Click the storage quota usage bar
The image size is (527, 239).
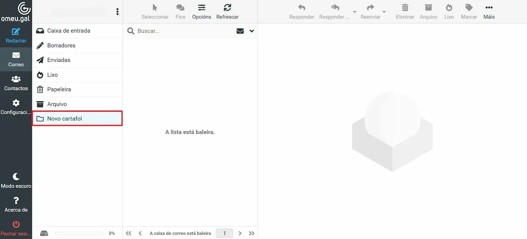pyautogui.click(x=79, y=233)
